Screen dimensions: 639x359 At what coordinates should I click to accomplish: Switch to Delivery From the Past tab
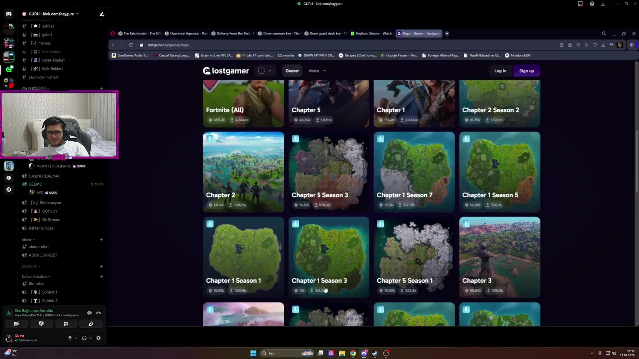pos(232,33)
